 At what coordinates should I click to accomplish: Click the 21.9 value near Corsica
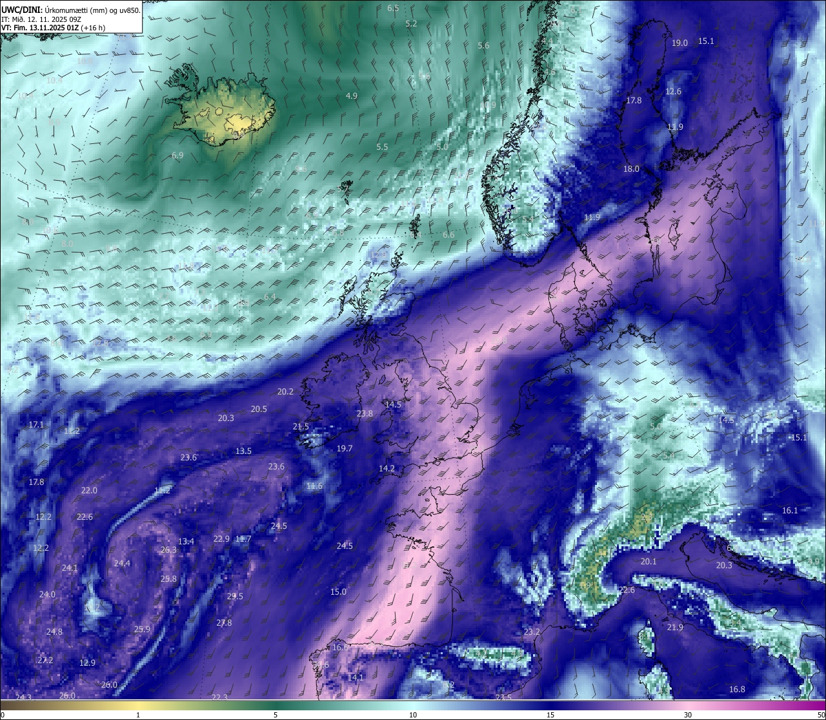click(675, 627)
